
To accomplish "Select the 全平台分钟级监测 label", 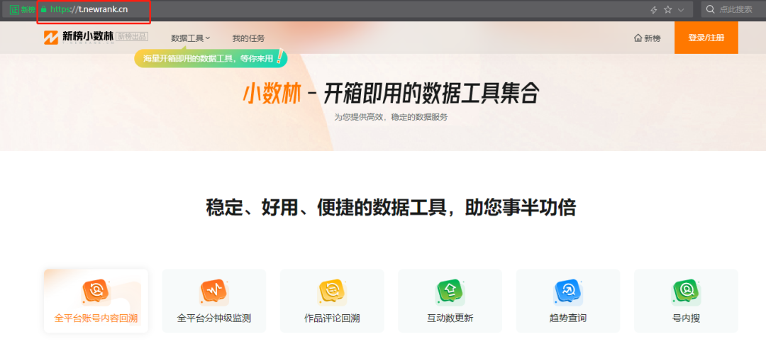I will tap(214, 318).
